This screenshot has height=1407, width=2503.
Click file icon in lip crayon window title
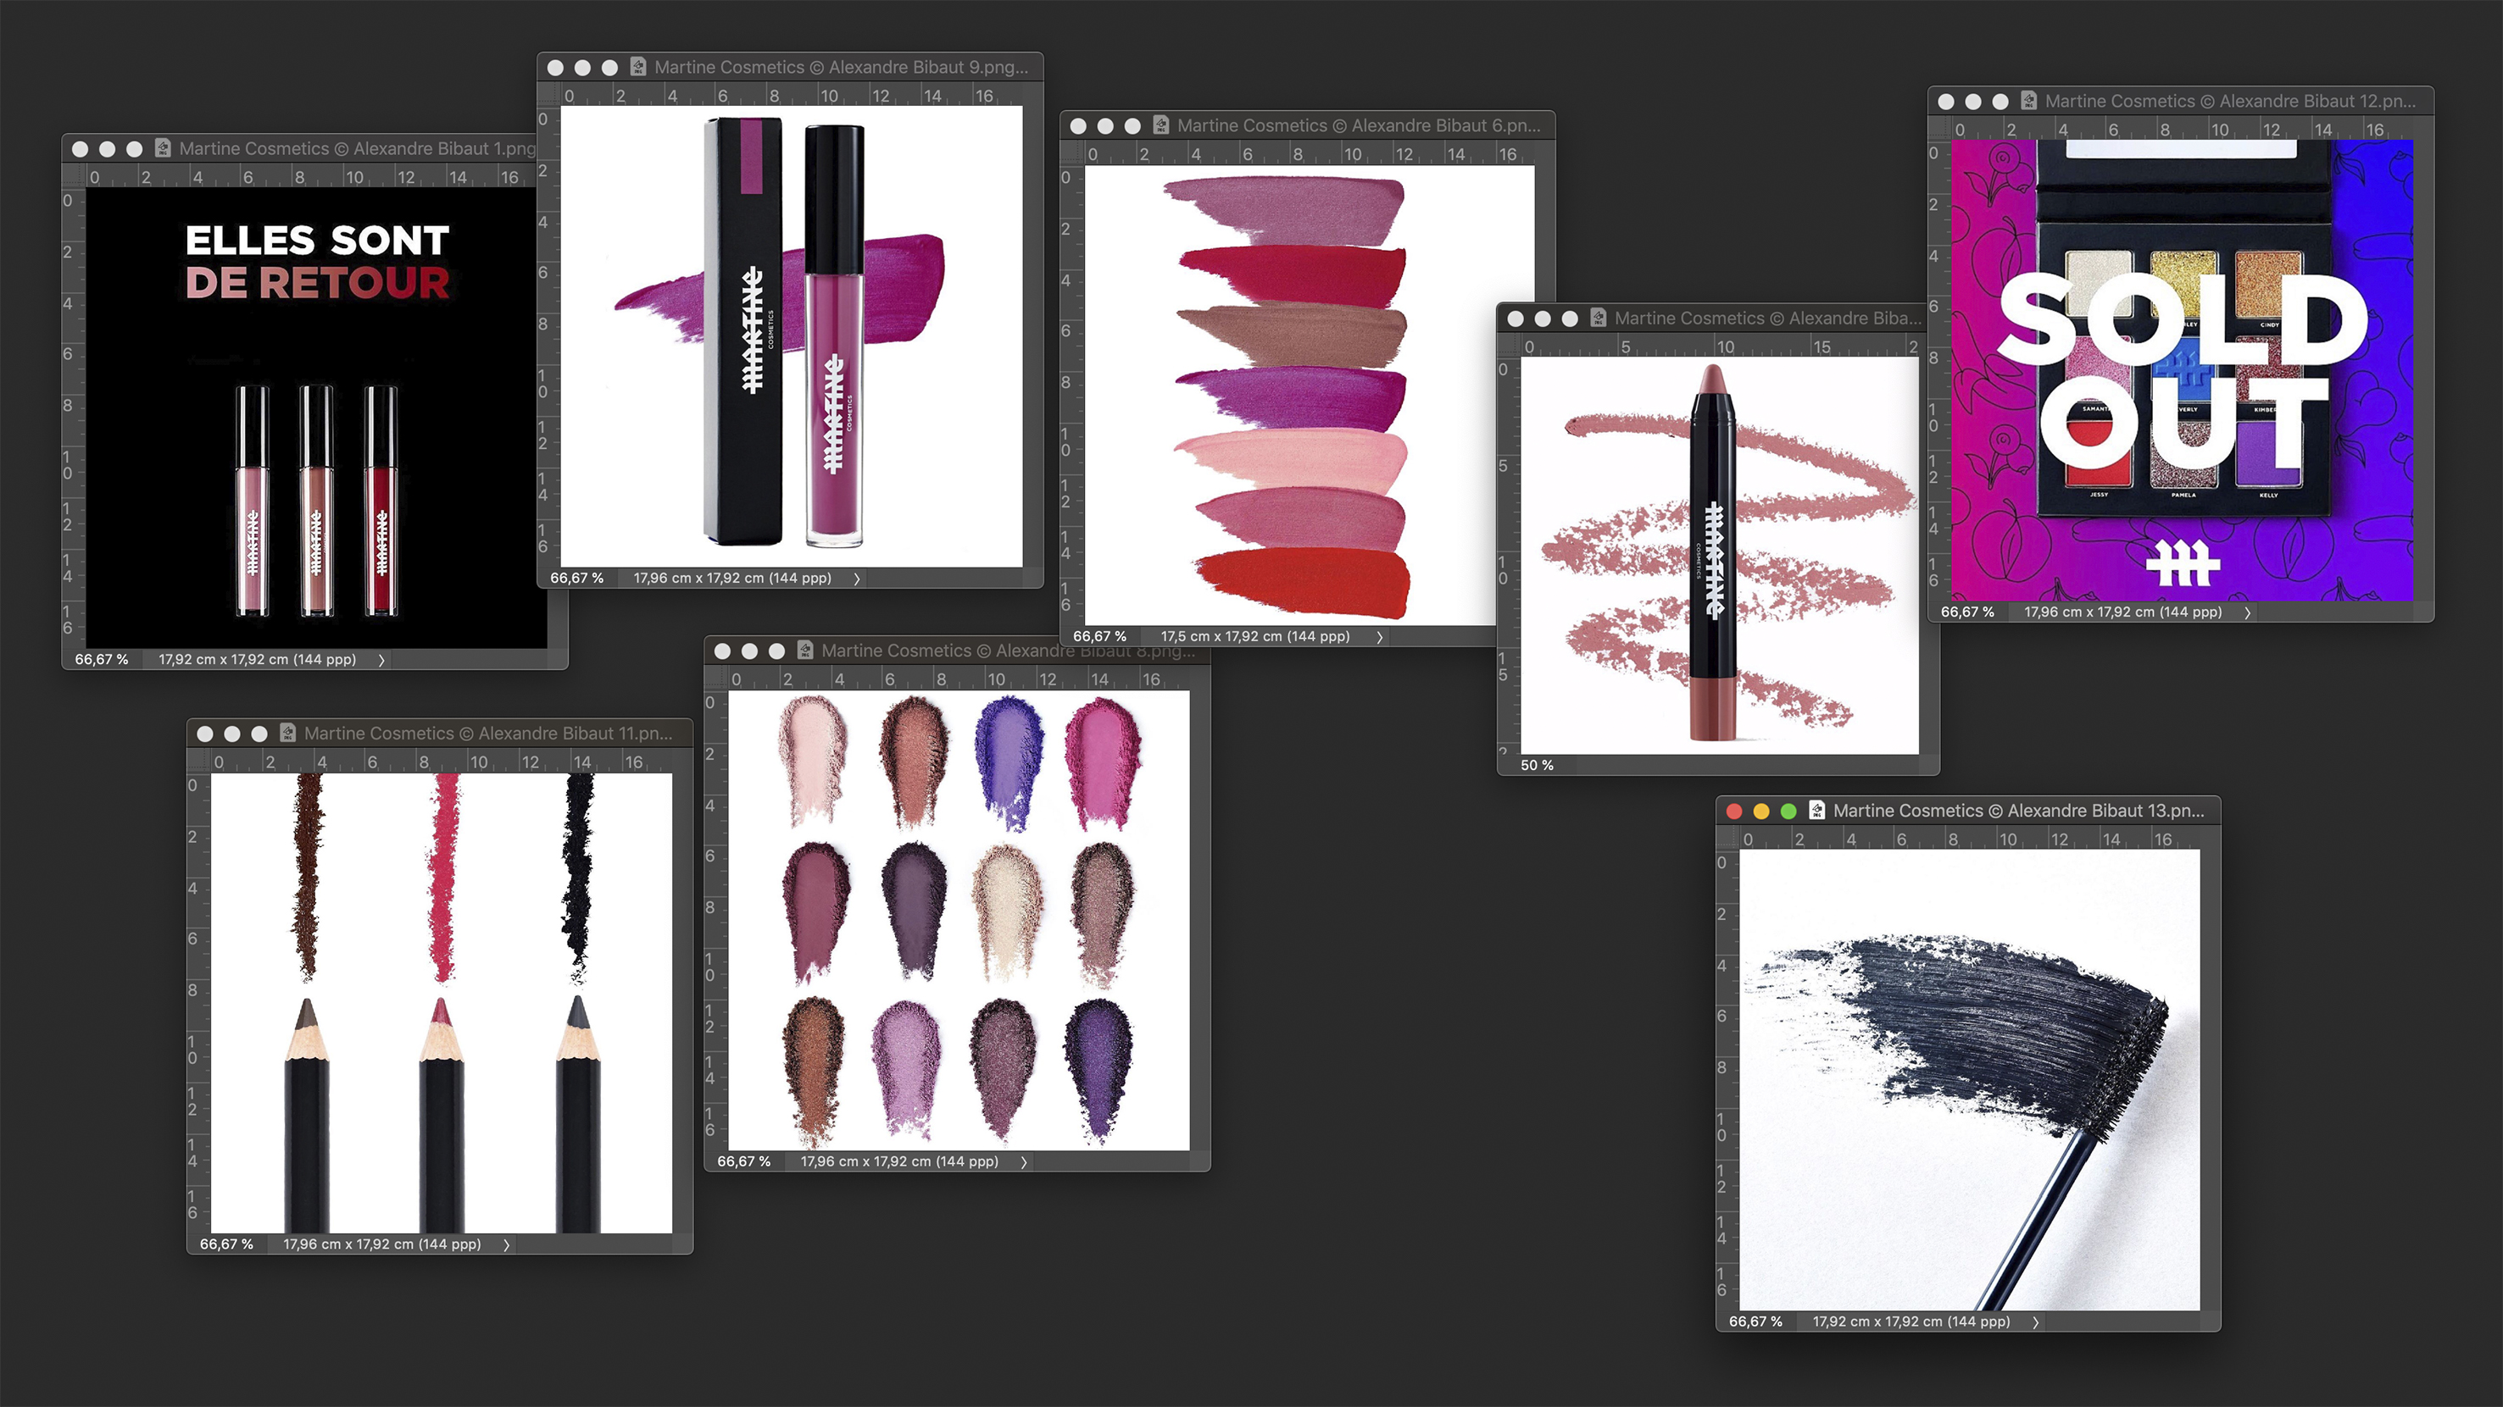pyautogui.click(x=1598, y=318)
